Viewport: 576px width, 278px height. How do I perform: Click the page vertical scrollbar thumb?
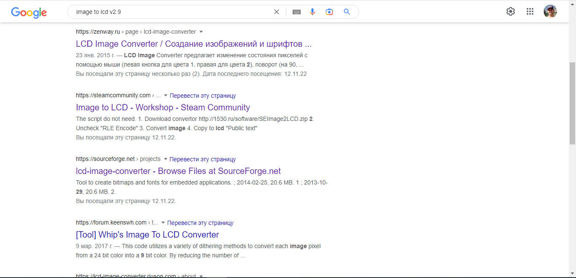pos(572,103)
